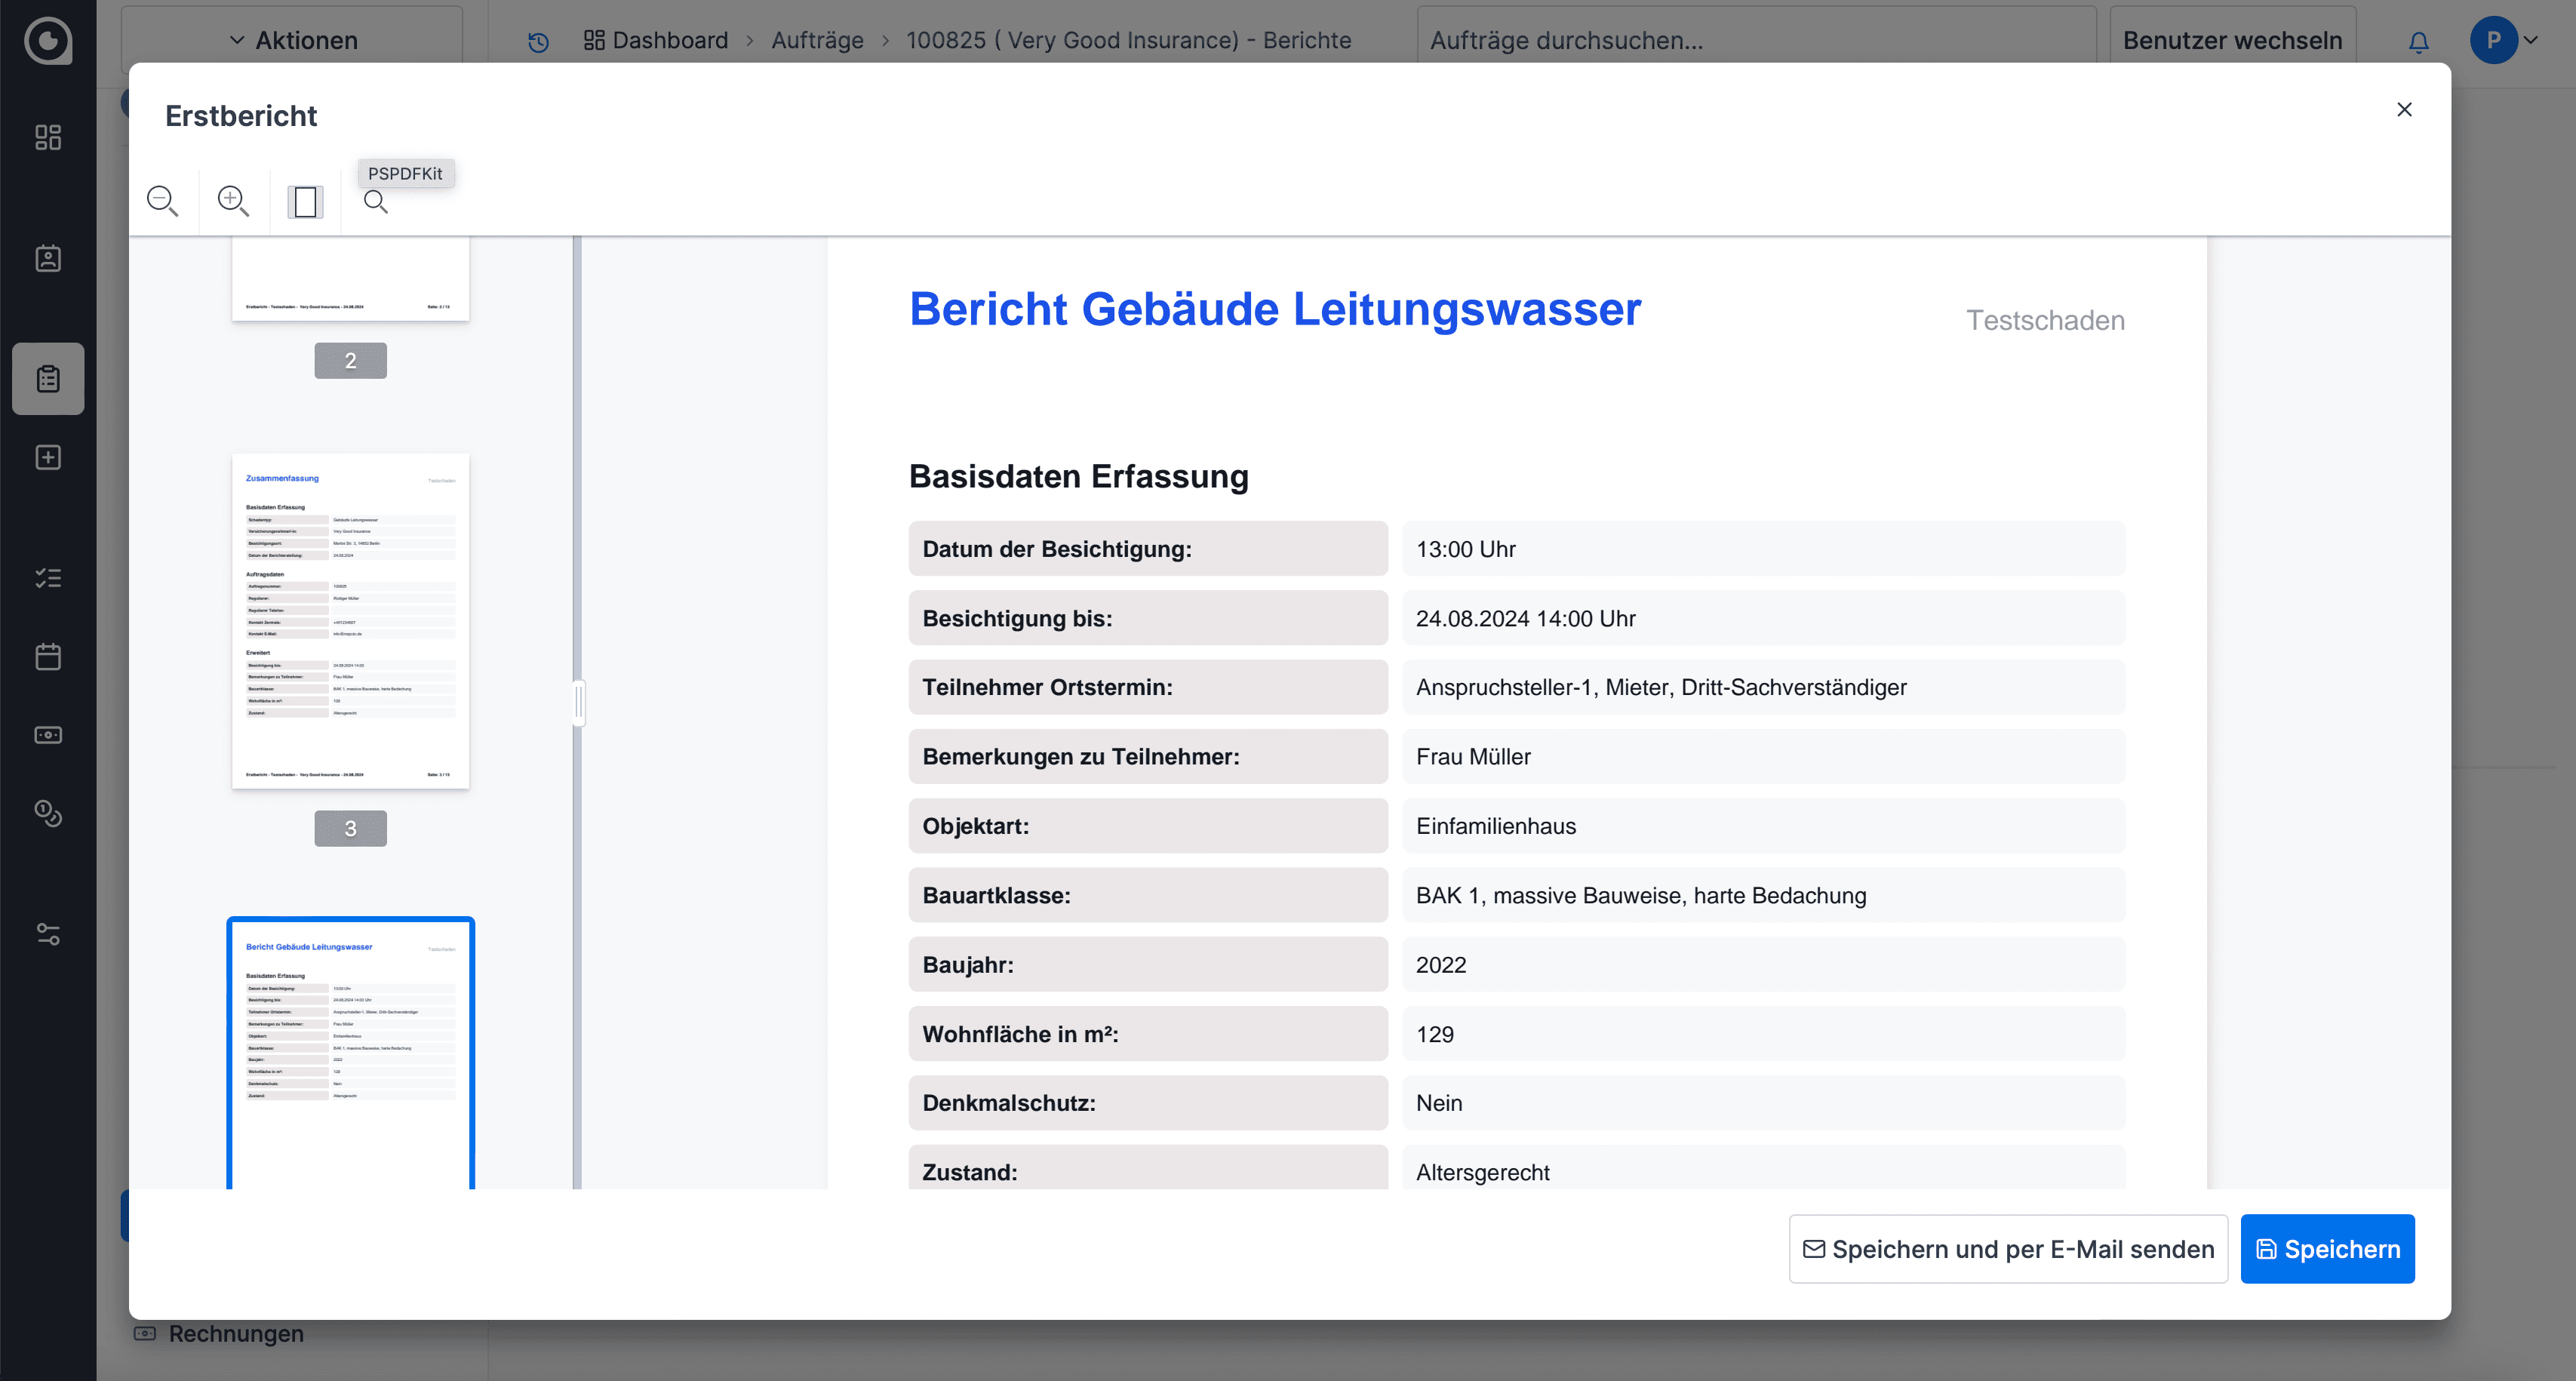
Task: Click Speichern und per E-Mail senden
Action: tap(2008, 1249)
